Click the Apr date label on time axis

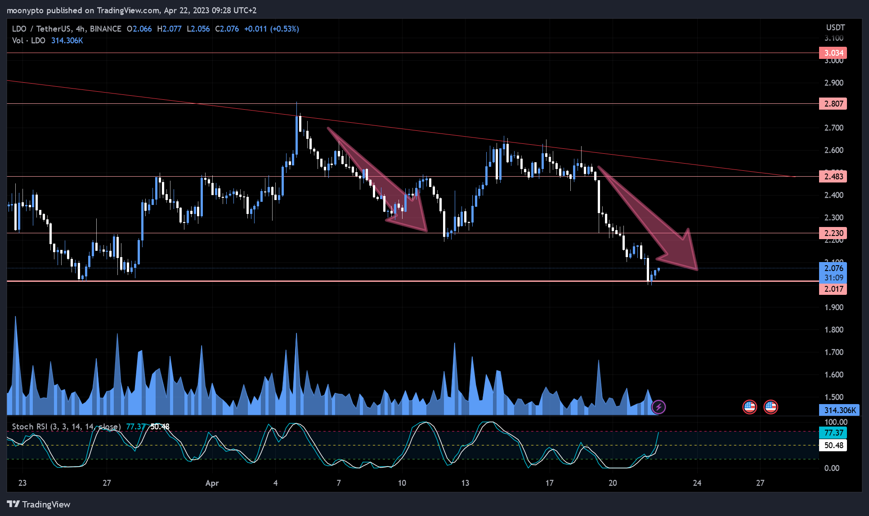pos(212,483)
